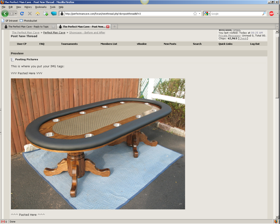The width and height of the screenshot is (280, 224).
Task: Open the Bookmarks menu
Action: (41, 7)
